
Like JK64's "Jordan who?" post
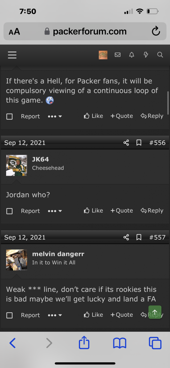click(94, 211)
